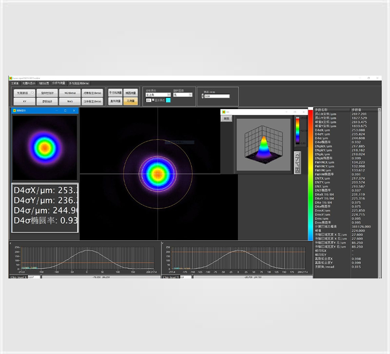Click the Laserscope application icon in title bar
The image size is (390, 354).
point(11,78)
